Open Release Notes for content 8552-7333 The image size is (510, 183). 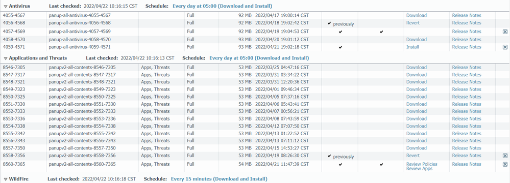click(x=467, y=111)
